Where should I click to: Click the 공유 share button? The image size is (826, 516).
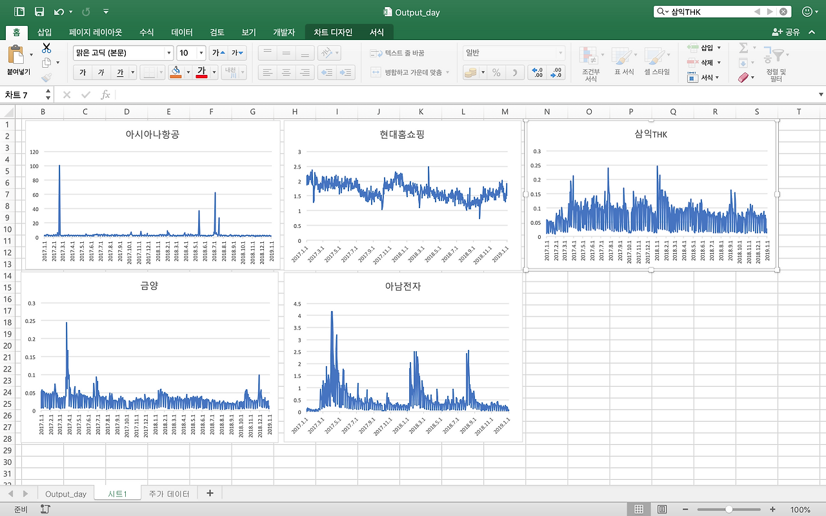pyautogui.click(x=786, y=32)
